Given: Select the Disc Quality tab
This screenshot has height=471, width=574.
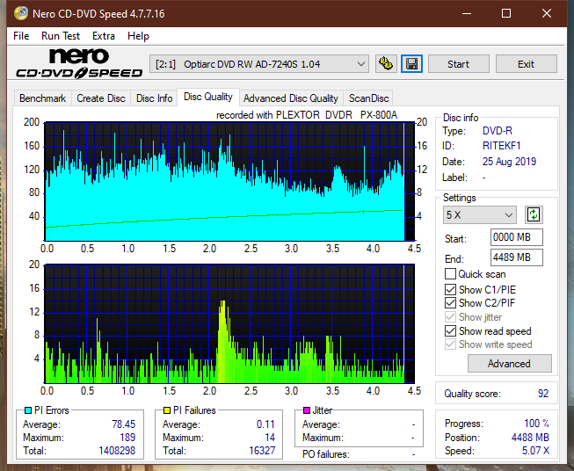Looking at the screenshot, I should point(208,97).
